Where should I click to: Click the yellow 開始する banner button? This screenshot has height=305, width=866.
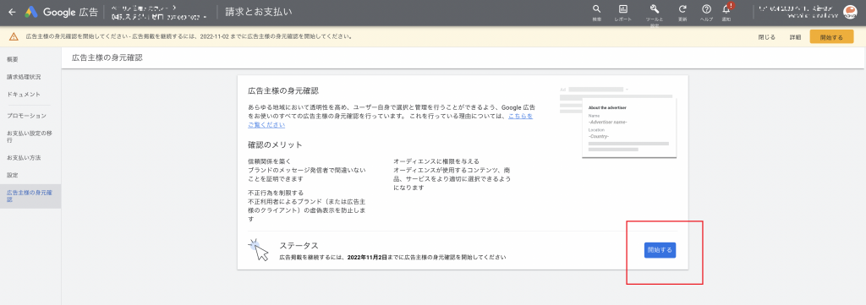coord(831,37)
